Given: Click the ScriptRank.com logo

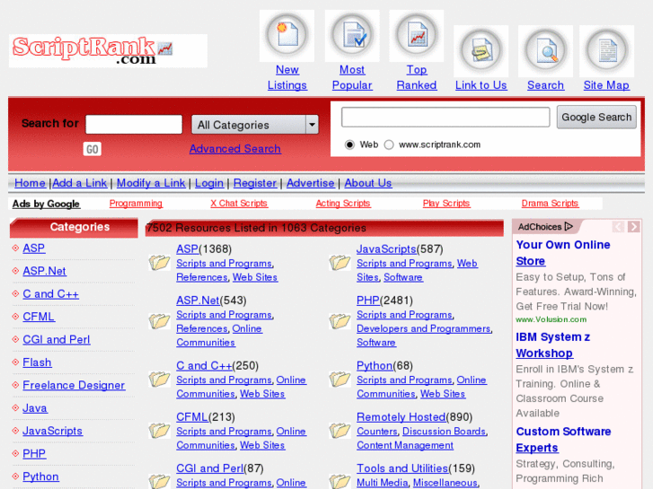Looking at the screenshot, I should click(108, 51).
